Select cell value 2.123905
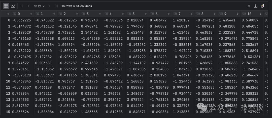The height and width of the screenshot is (118, 272). click(112, 57)
